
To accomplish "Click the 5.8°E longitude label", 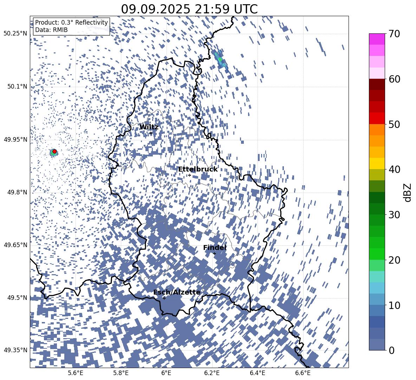I will click(x=121, y=373).
